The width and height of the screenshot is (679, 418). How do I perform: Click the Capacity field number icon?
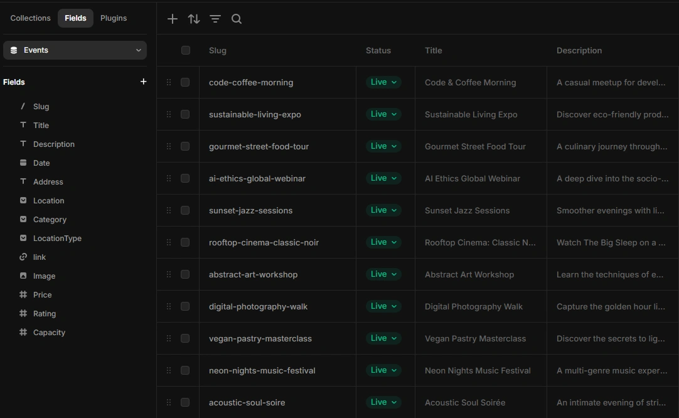tap(23, 332)
